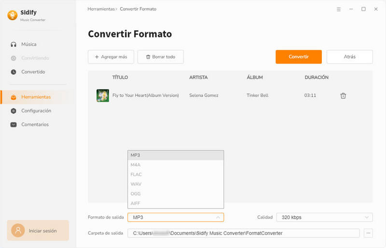Click the envelope Comentarios icon
Image resolution: width=386 pixels, height=248 pixels.
pyautogui.click(x=14, y=124)
